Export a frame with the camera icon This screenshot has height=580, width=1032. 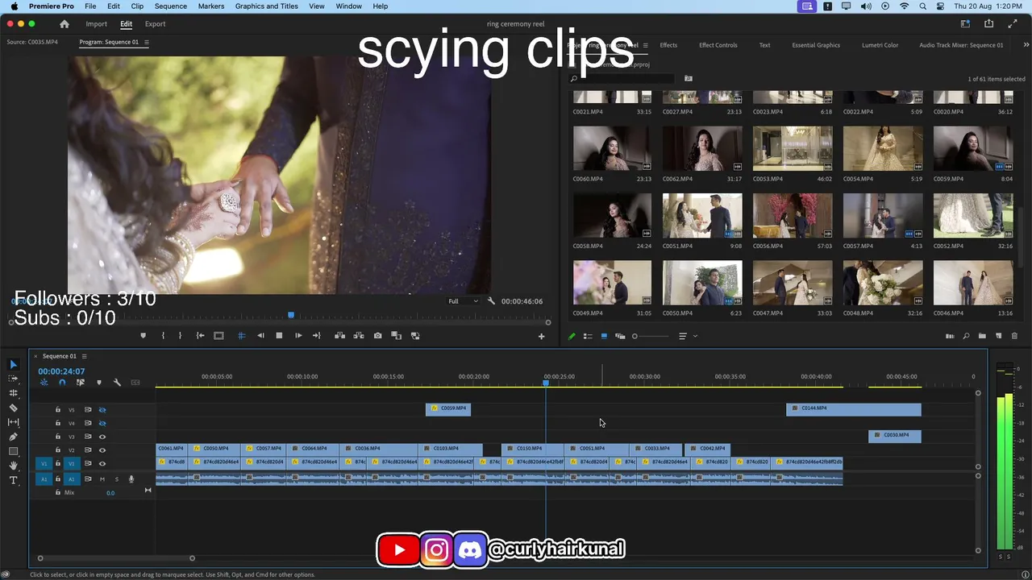[x=377, y=336]
